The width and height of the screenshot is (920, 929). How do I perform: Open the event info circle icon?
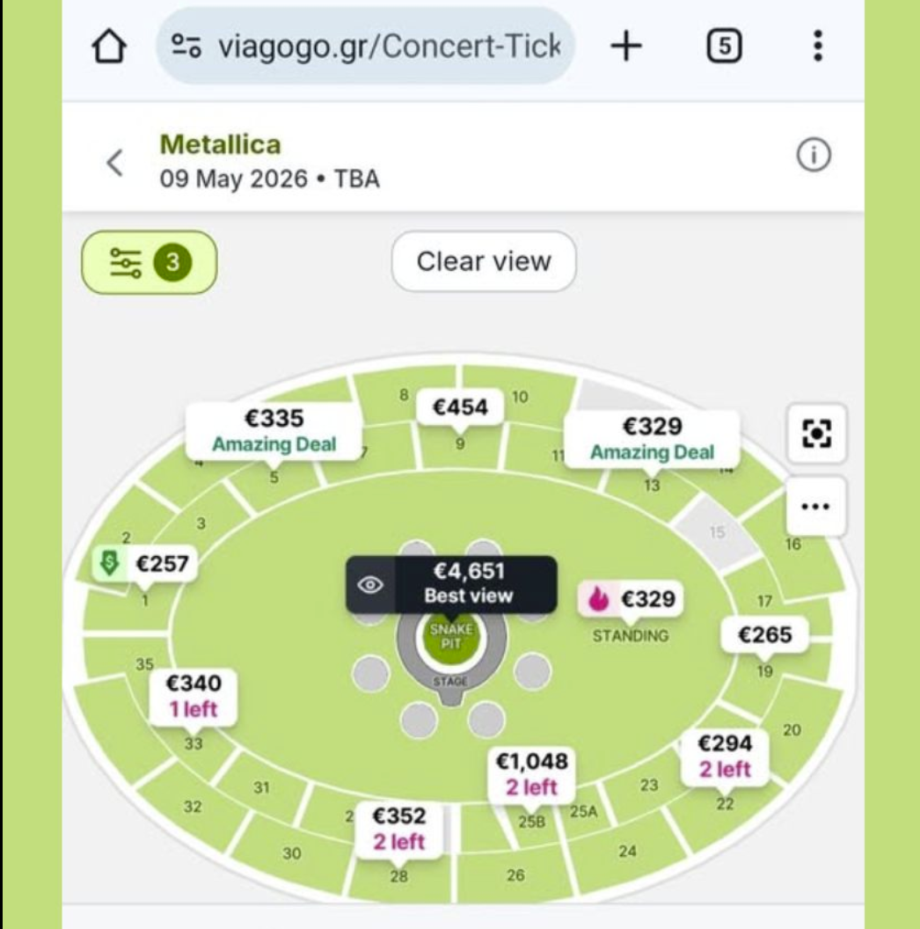tap(814, 155)
